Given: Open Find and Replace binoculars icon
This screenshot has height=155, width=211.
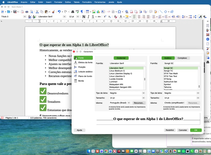Looking at the screenshot, I should 73,12.
